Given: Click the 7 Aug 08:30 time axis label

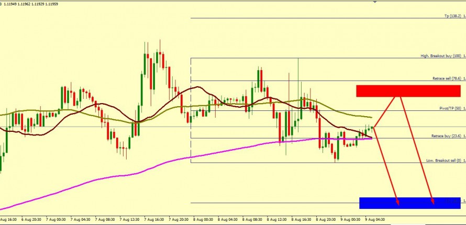Looking at the screenshot, I should click(x=107, y=220).
